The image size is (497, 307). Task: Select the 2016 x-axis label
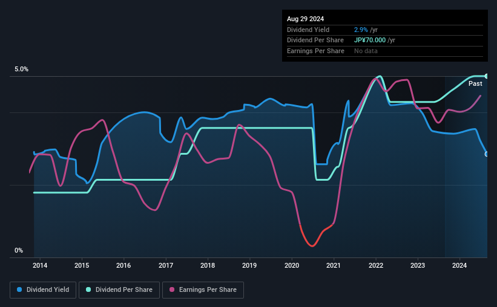[123, 265]
